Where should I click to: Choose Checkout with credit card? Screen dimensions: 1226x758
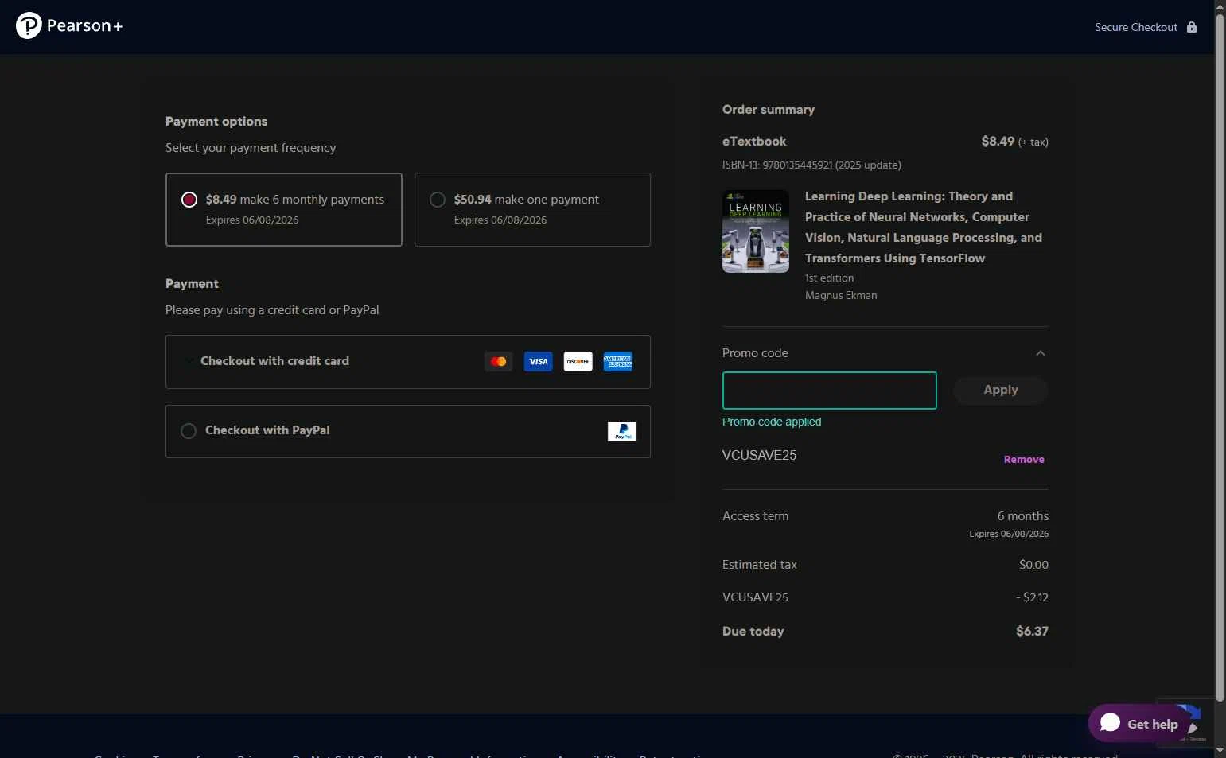point(408,362)
